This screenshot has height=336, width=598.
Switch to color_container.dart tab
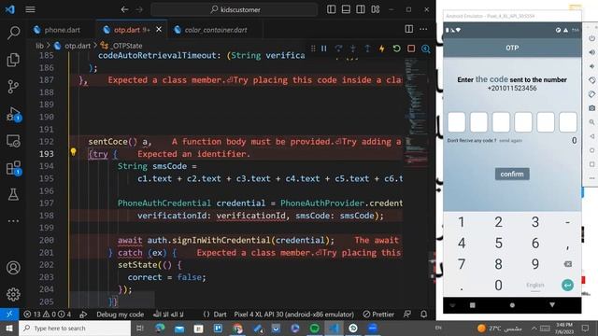pyautogui.click(x=216, y=30)
